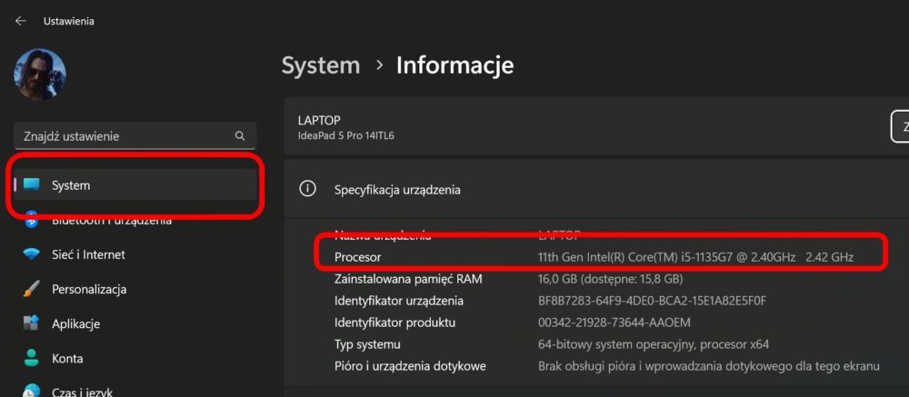The image size is (909, 397).
Task: Click the rename button beside LAPTOP header
Action: pyautogui.click(x=900, y=127)
